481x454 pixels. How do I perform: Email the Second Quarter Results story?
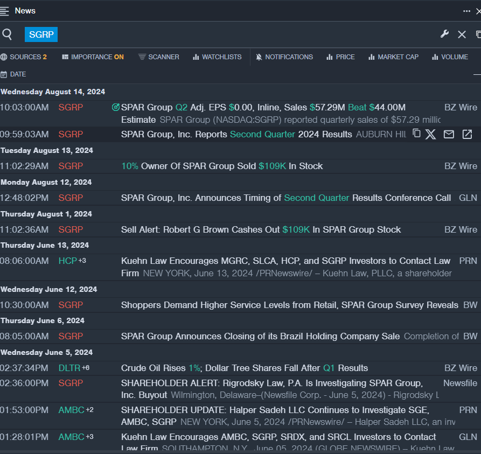click(x=449, y=134)
